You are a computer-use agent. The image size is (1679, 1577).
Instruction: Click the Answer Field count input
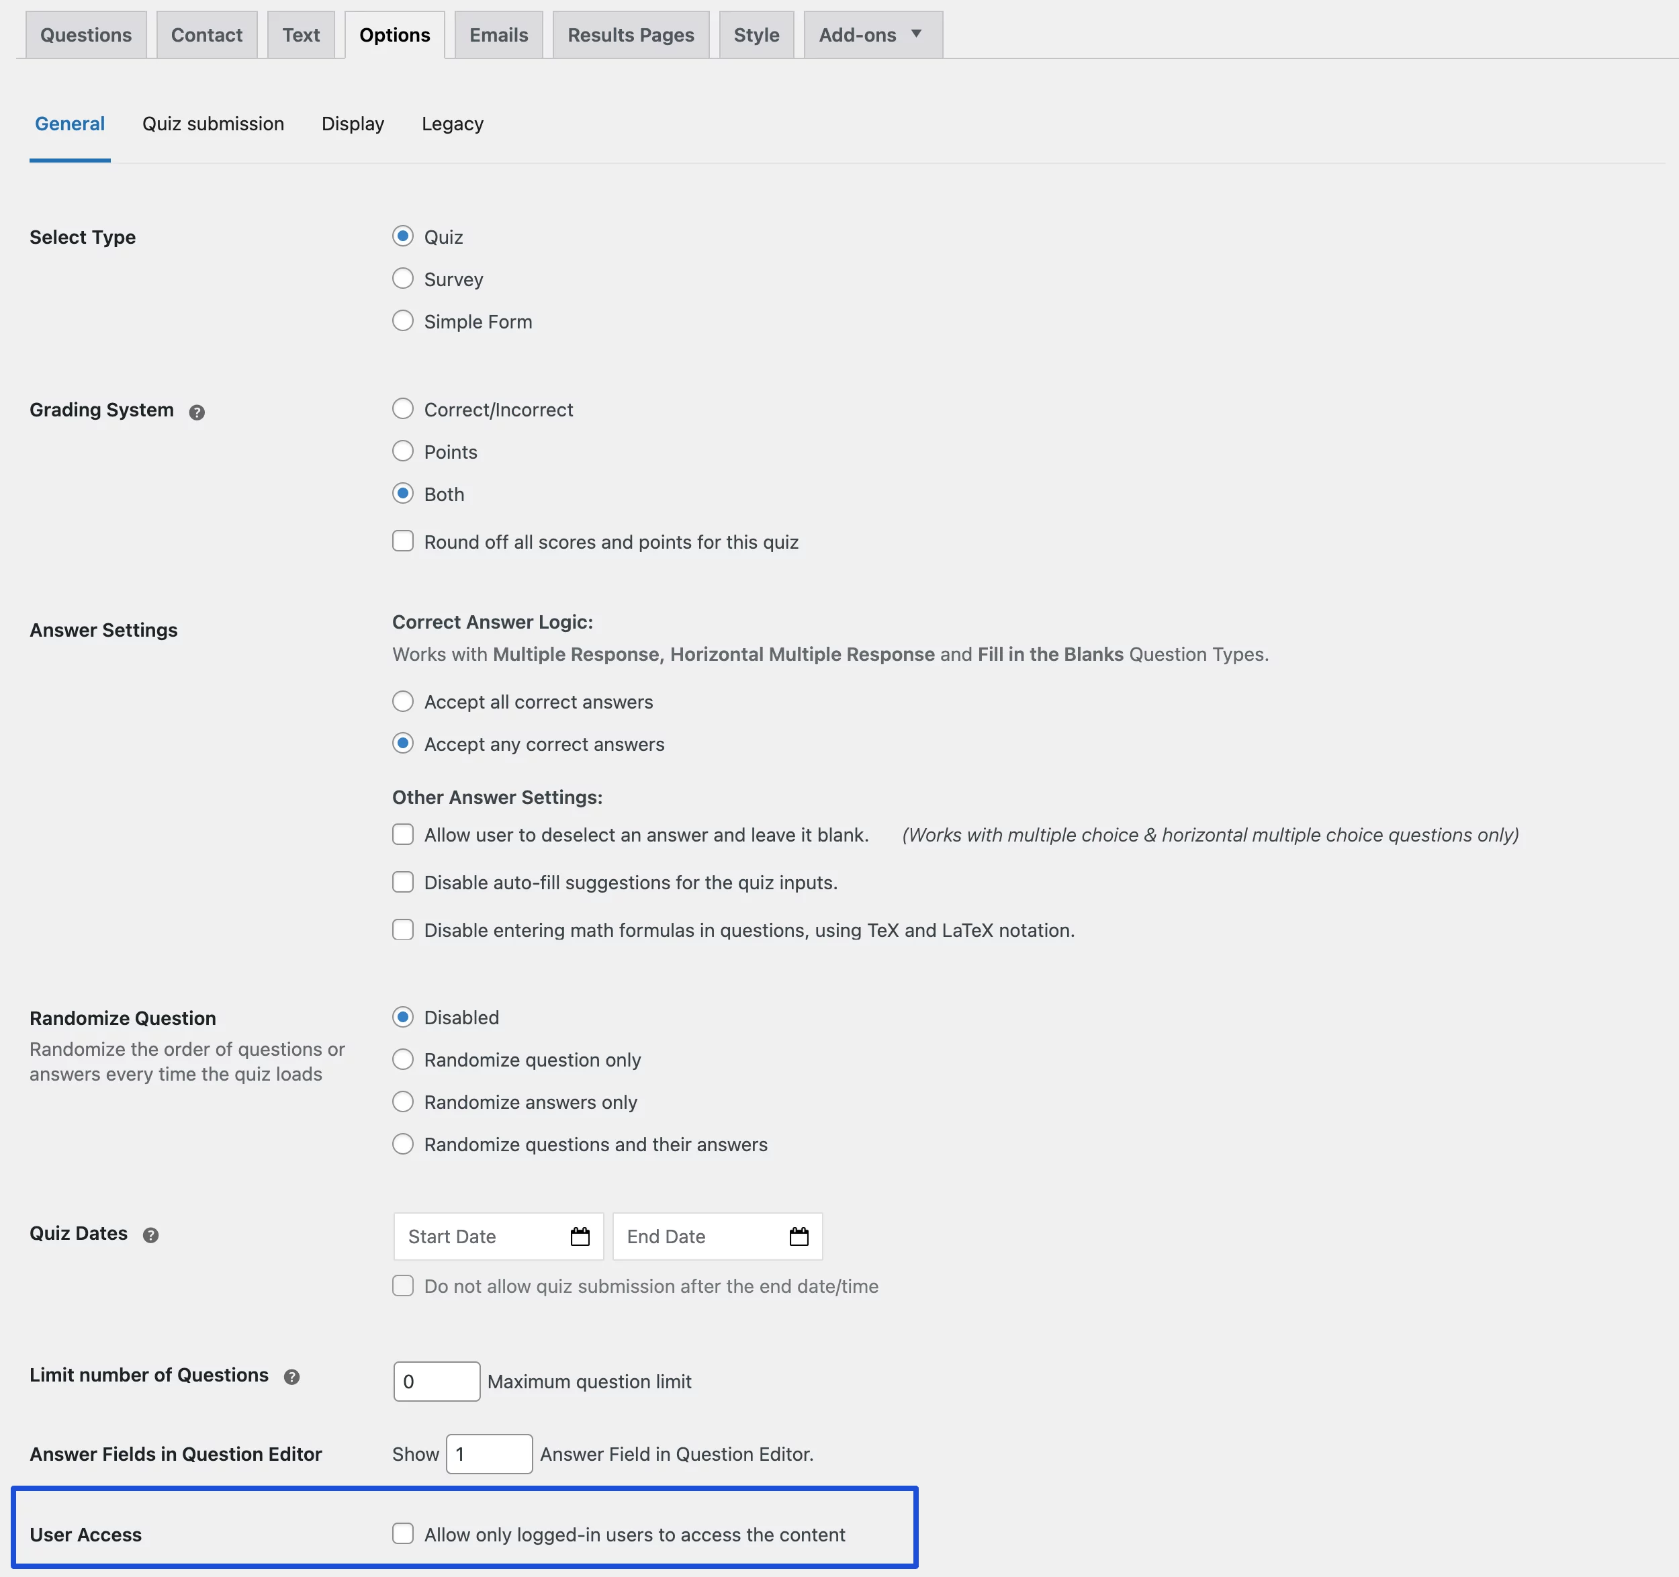[488, 1453]
